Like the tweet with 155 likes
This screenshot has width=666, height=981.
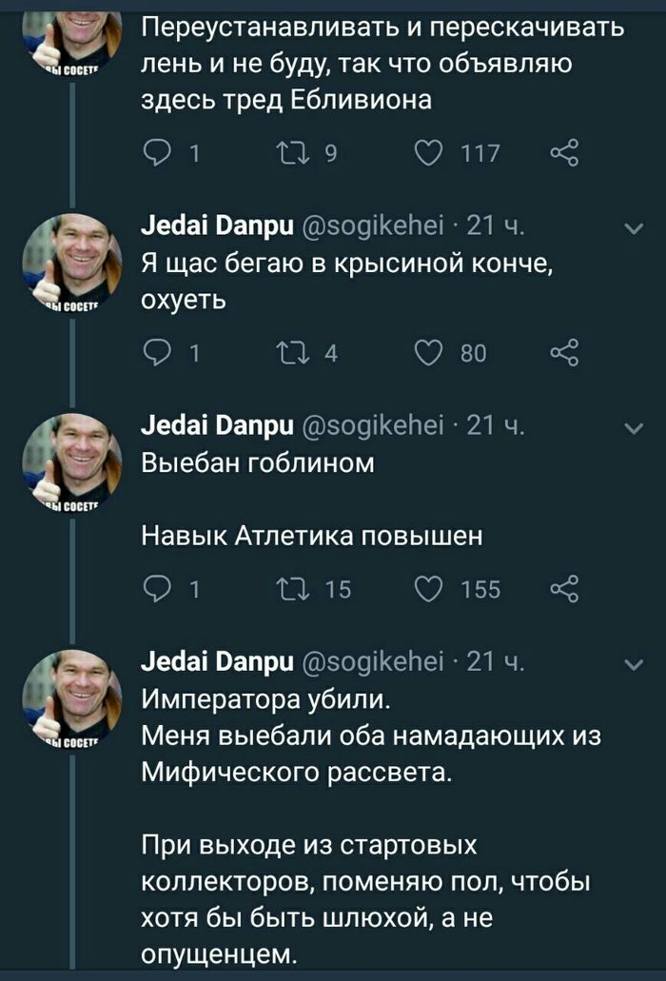[x=430, y=590]
